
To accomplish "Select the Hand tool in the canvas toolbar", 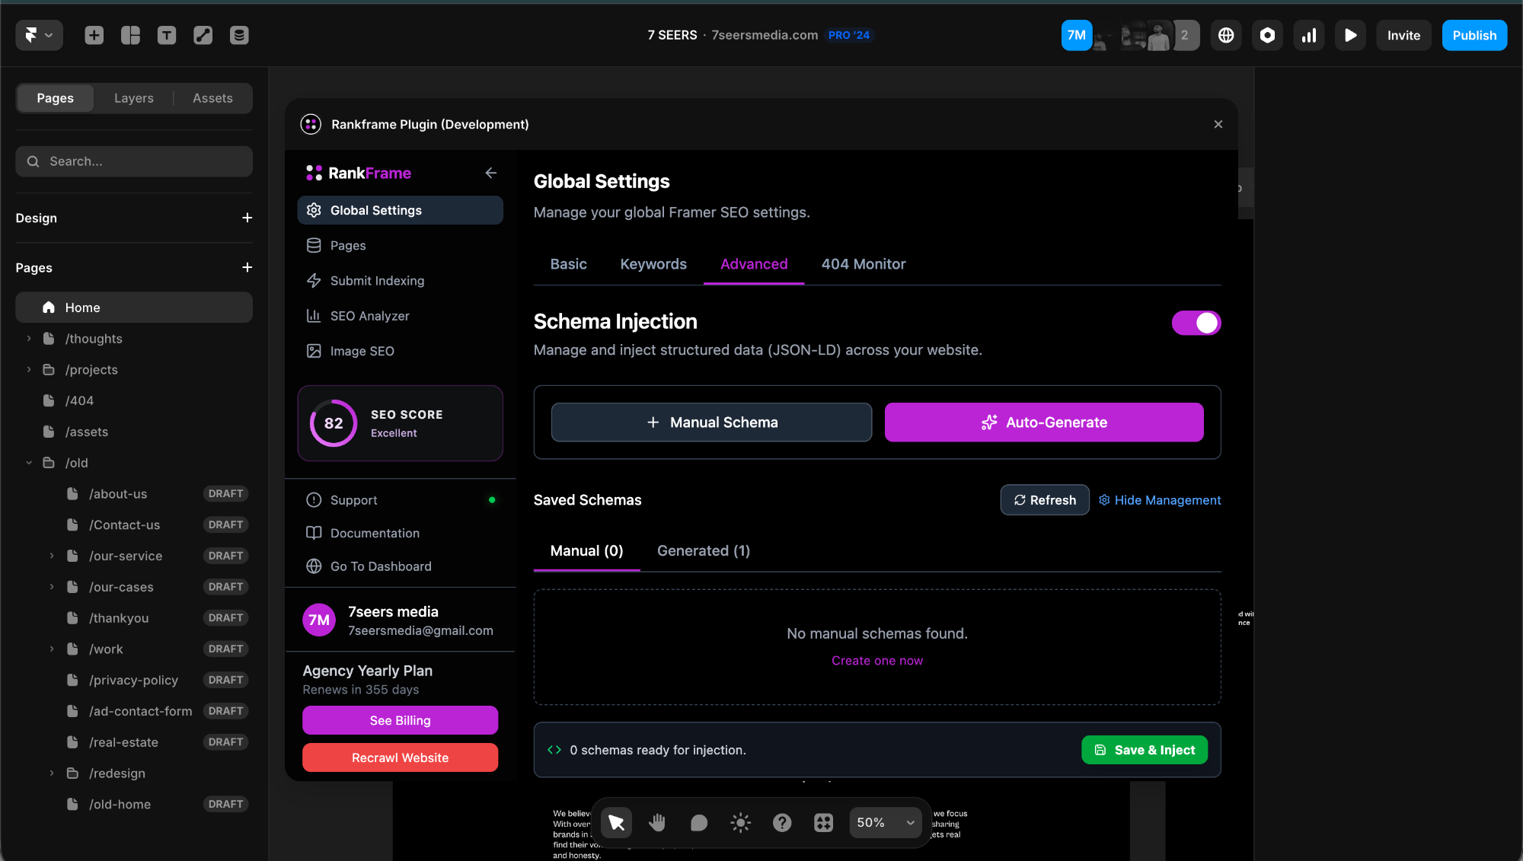I will click(656, 822).
